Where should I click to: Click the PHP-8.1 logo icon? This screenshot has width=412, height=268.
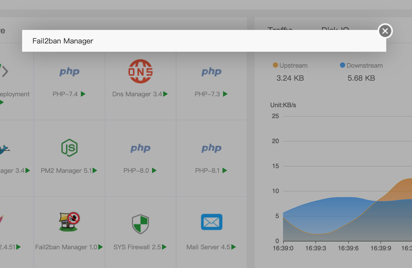point(211,148)
